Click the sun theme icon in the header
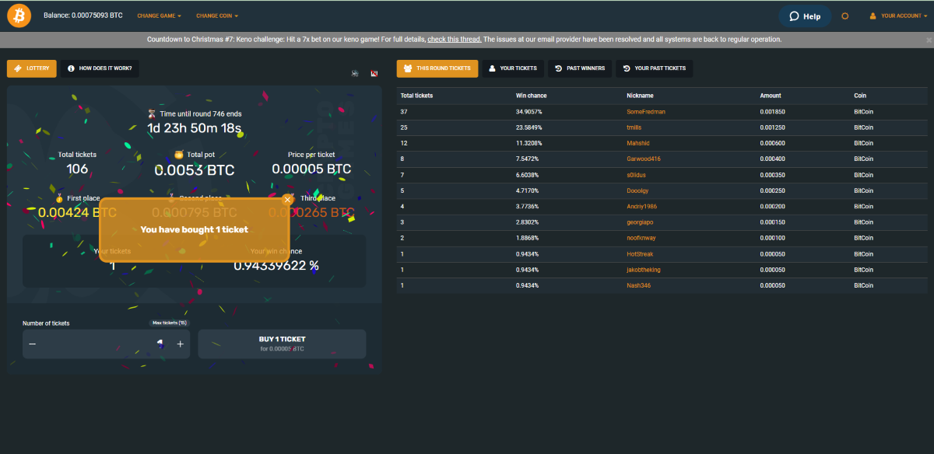The width and height of the screenshot is (934, 454). [845, 16]
